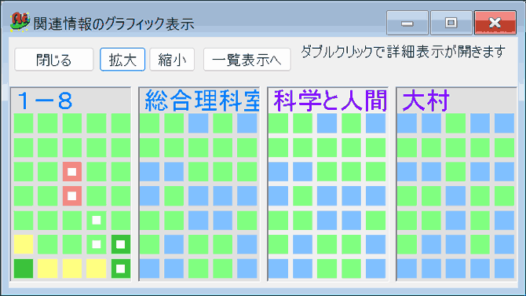This screenshot has width=526, height=296.
Task: Minimize the 関連情報のグラフィック表示 window
Action: (x=407, y=23)
